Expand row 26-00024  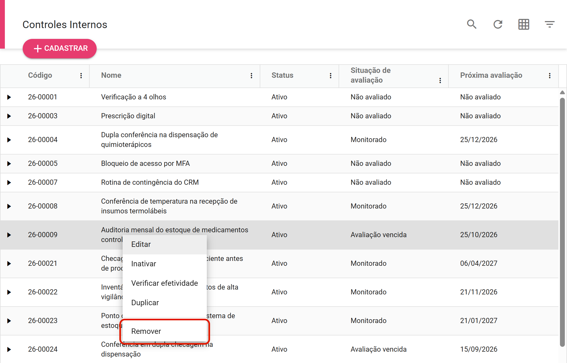(x=9, y=349)
